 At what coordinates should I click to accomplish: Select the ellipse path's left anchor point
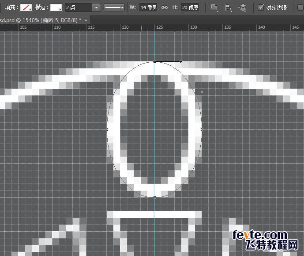pyautogui.click(x=107, y=129)
